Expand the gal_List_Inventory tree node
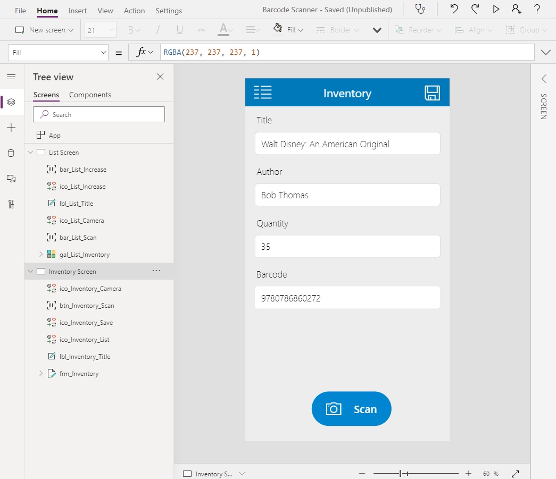The width and height of the screenshot is (556, 479). click(x=41, y=255)
